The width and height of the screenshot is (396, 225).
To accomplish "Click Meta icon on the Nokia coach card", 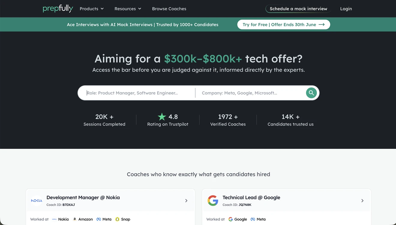I will pyautogui.click(x=99, y=219).
